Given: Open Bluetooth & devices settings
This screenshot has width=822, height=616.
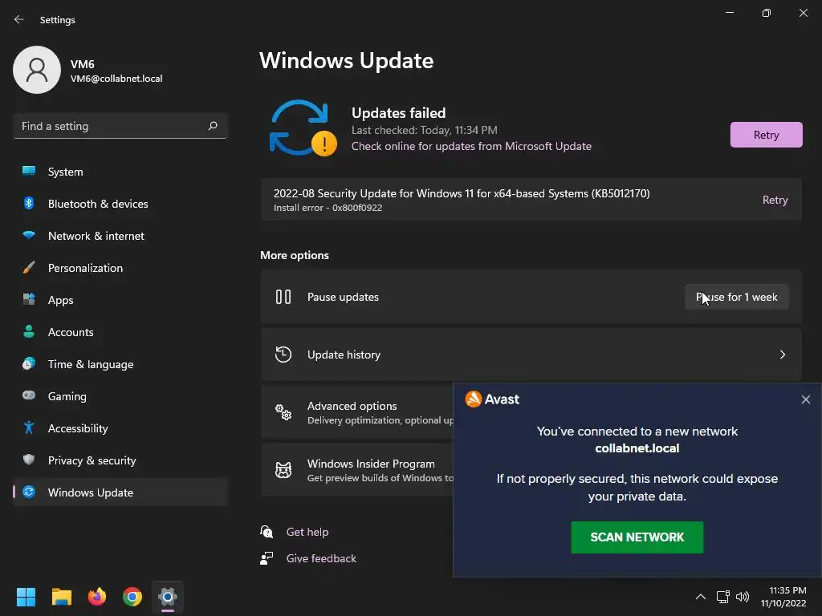Looking at the screenshot, I should [120, 204].
